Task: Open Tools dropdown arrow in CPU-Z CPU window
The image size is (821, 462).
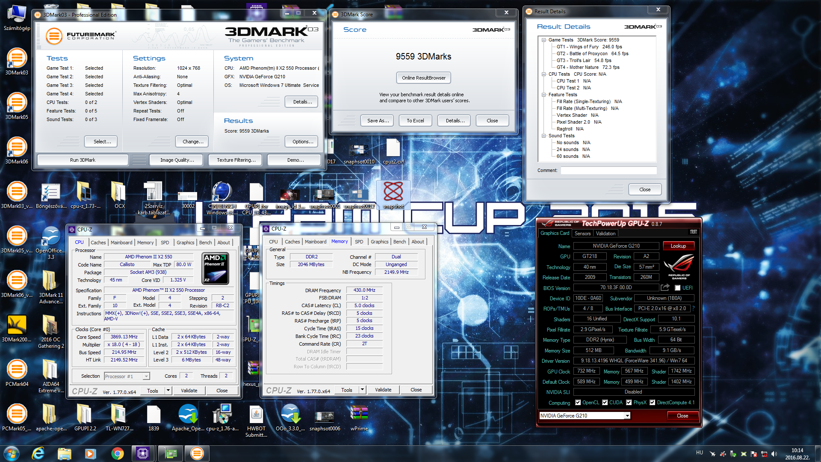Action: tap(168, 391)
